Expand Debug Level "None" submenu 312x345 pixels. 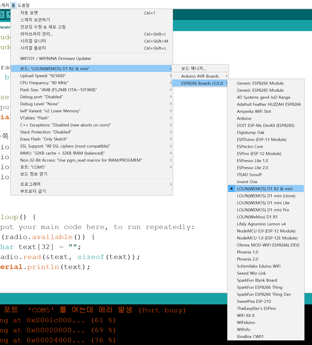point(92,104)
